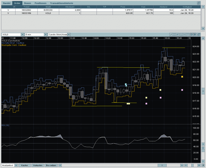Click order table scrollbar down arrow
206x168 pixels.
click(203, 28)
